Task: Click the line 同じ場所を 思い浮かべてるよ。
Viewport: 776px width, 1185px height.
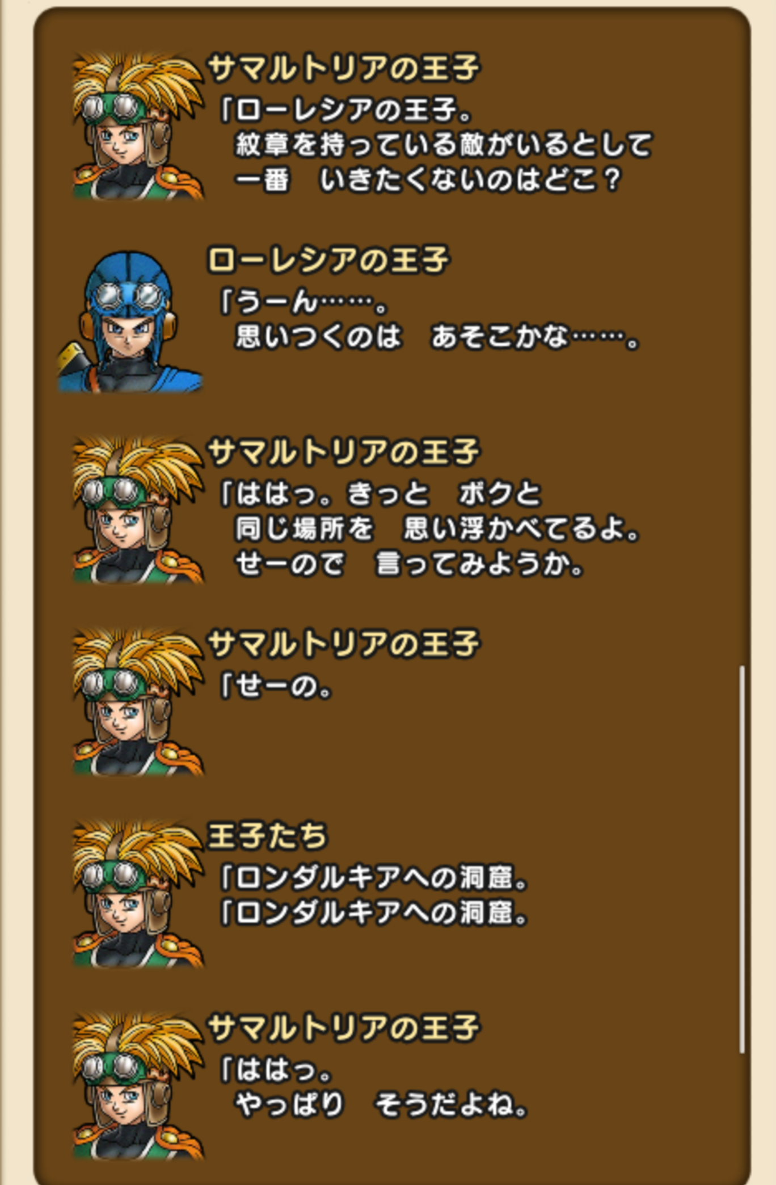Action: coord(437,529)
